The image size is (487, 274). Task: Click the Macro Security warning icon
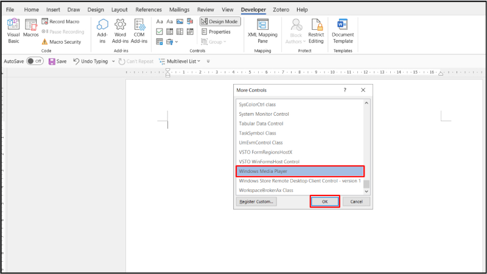[44, 42]
